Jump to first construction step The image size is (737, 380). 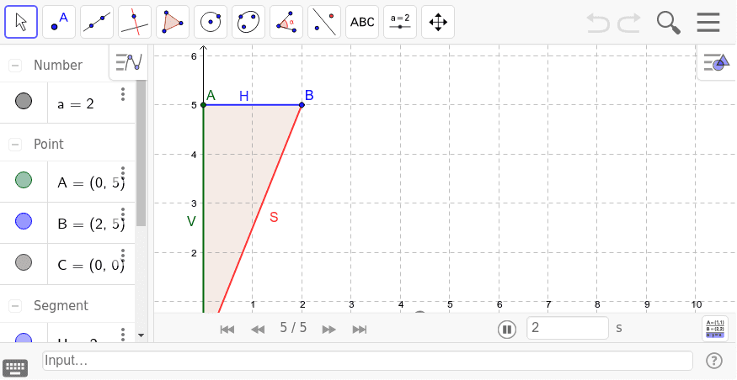(227, 330)
